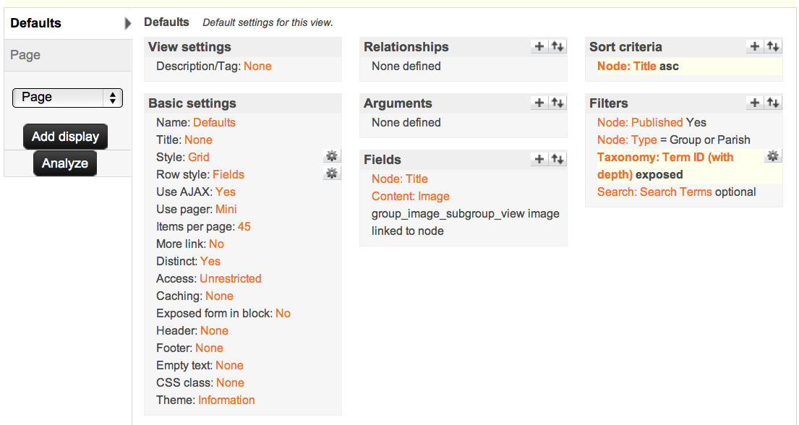The height and width of the screenshot is (425, 799).
Task: Add a new filter with plus icon
Action: [755, 103]
